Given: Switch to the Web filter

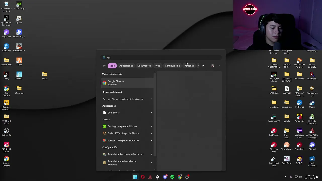Looking at the screenshot, I should pos(158,66).
